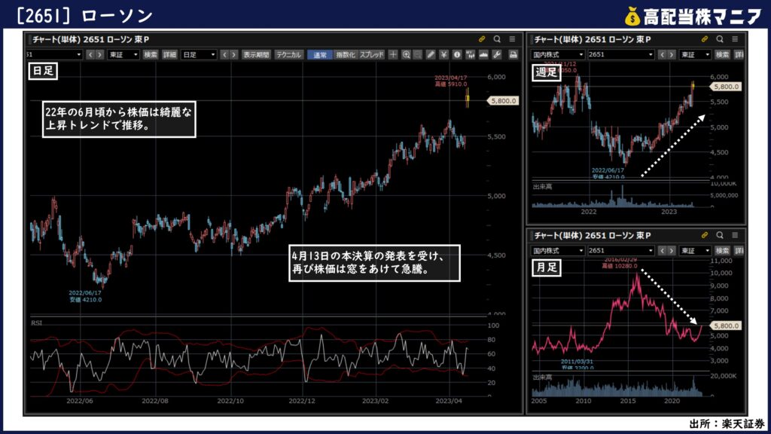Select the crosshair tool in daily chart toolbar

[x=393, y=54]
